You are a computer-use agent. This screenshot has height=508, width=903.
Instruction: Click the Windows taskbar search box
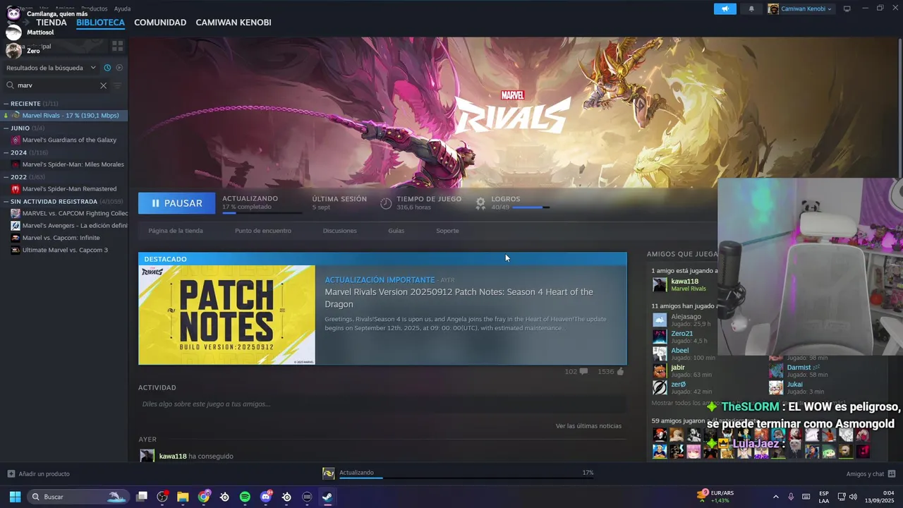(78, 497)
